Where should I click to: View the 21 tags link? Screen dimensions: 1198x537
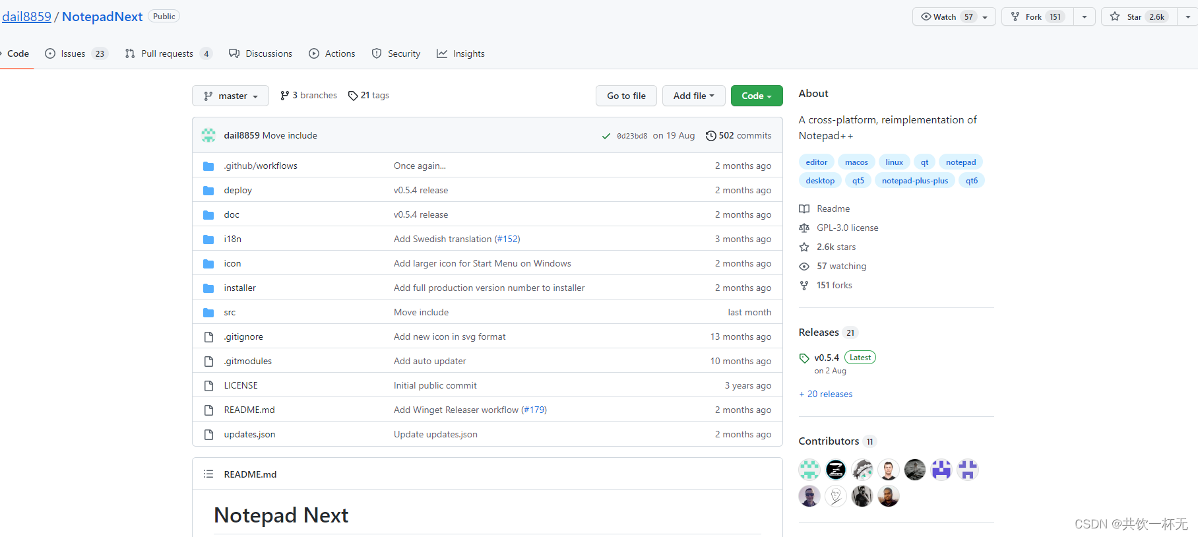pos(369,96)
